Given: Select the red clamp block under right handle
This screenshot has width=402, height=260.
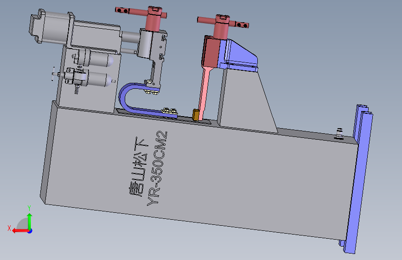Looking at the screenshot, I should click(x=211, y=52).
